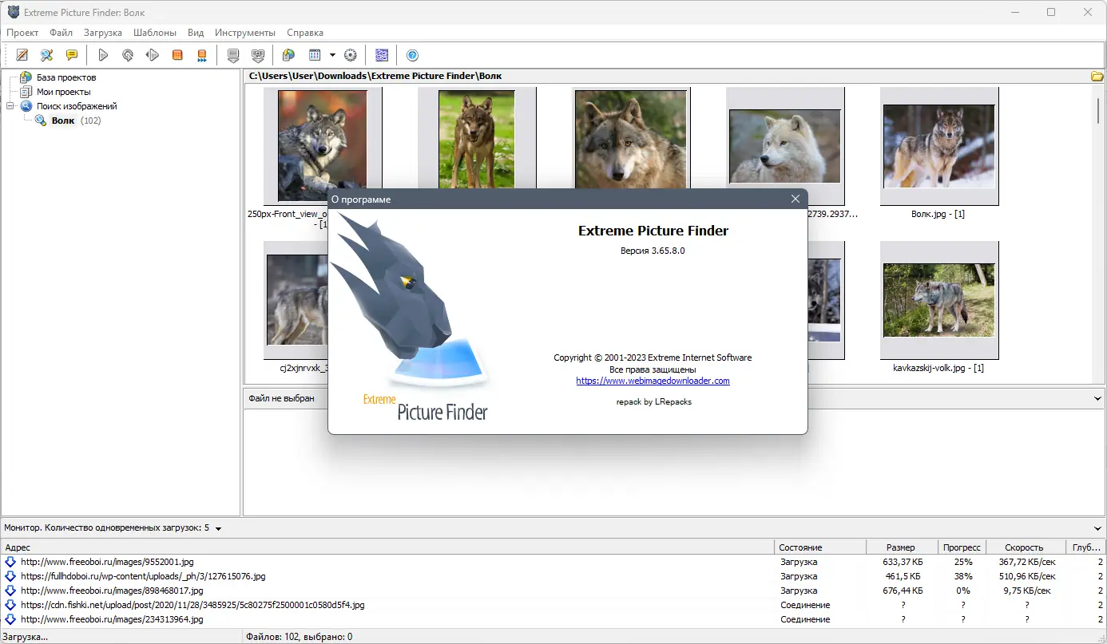The image size is (1107, 644).
Task: Stop download with the orange square icon
Action: coord(177,55)
